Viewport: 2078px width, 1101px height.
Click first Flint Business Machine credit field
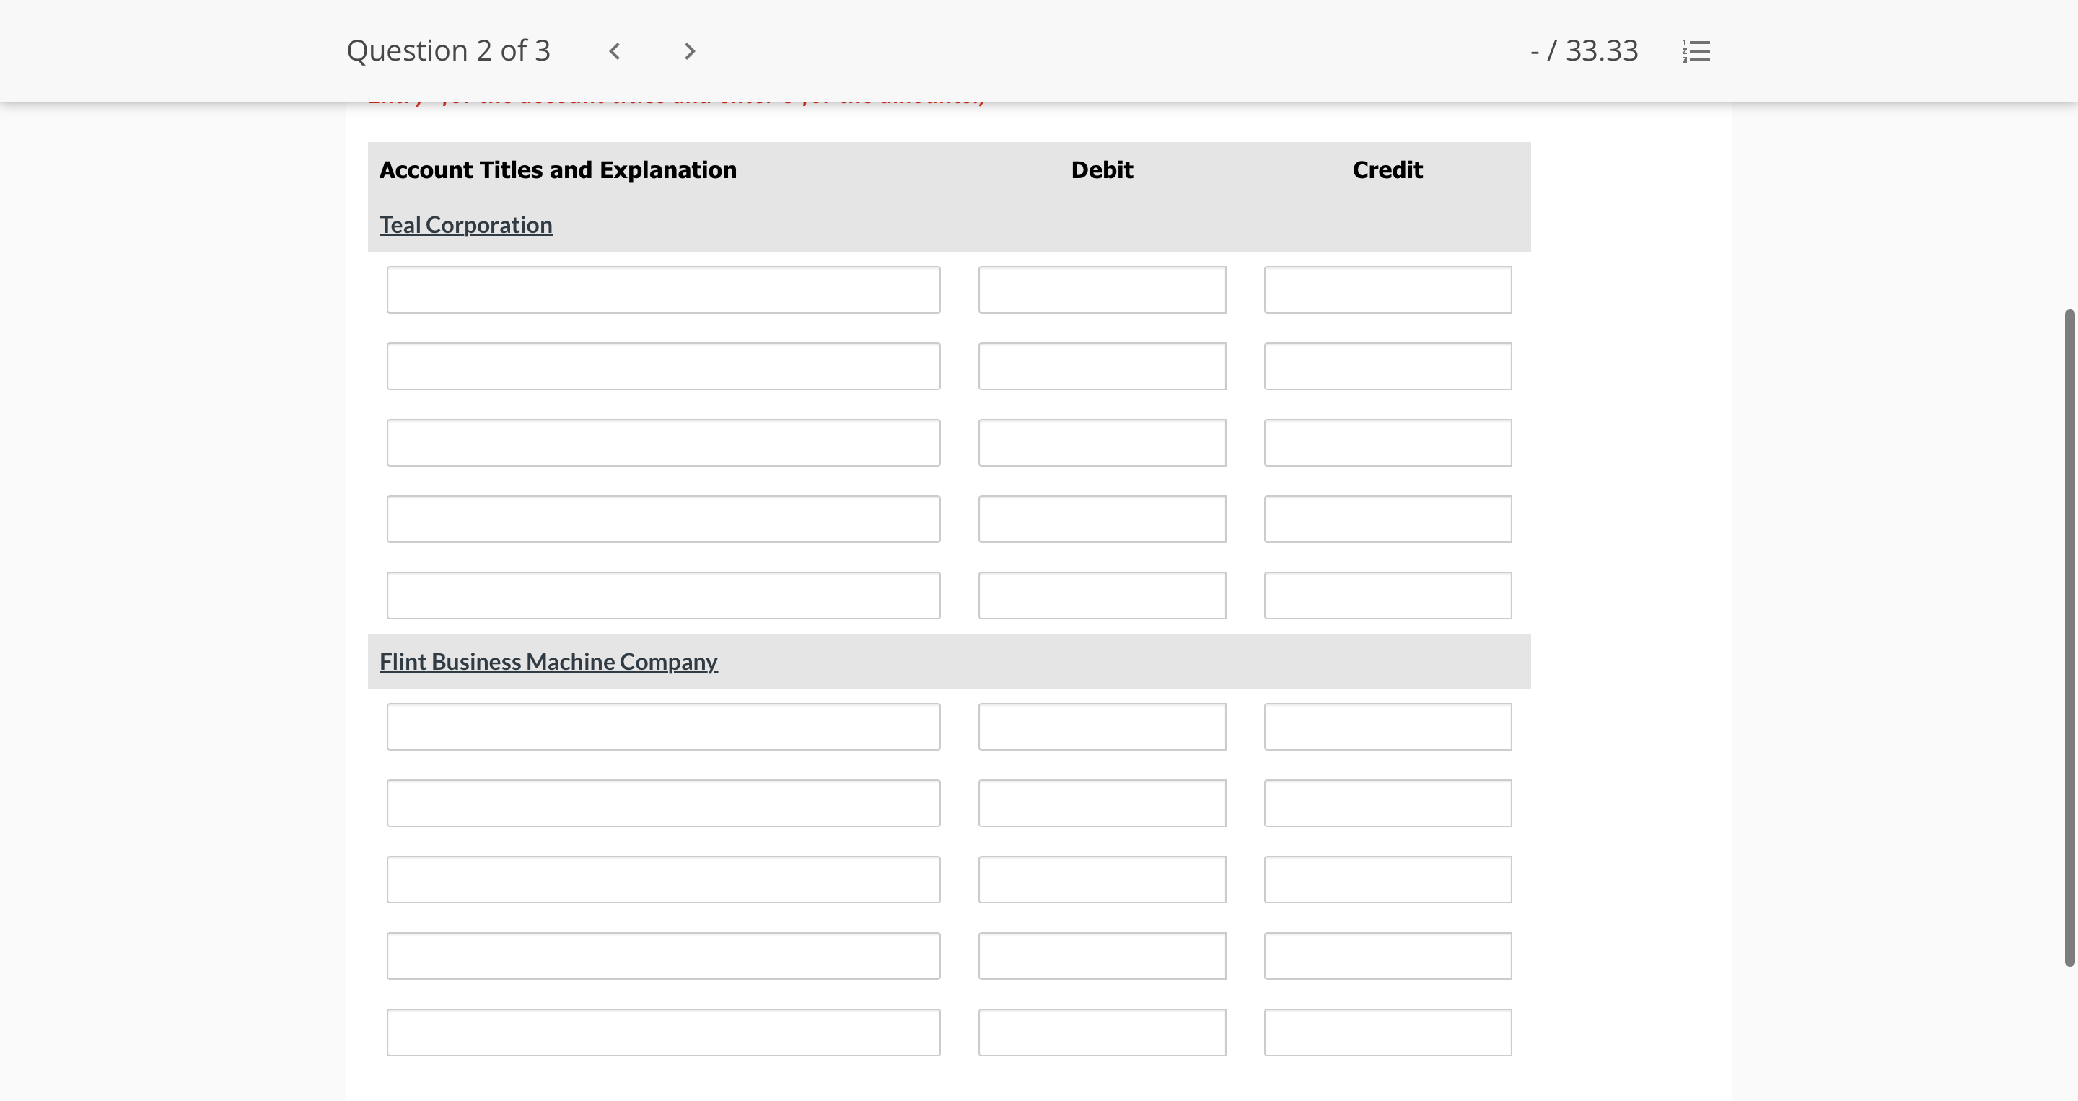click(1387, 727)
